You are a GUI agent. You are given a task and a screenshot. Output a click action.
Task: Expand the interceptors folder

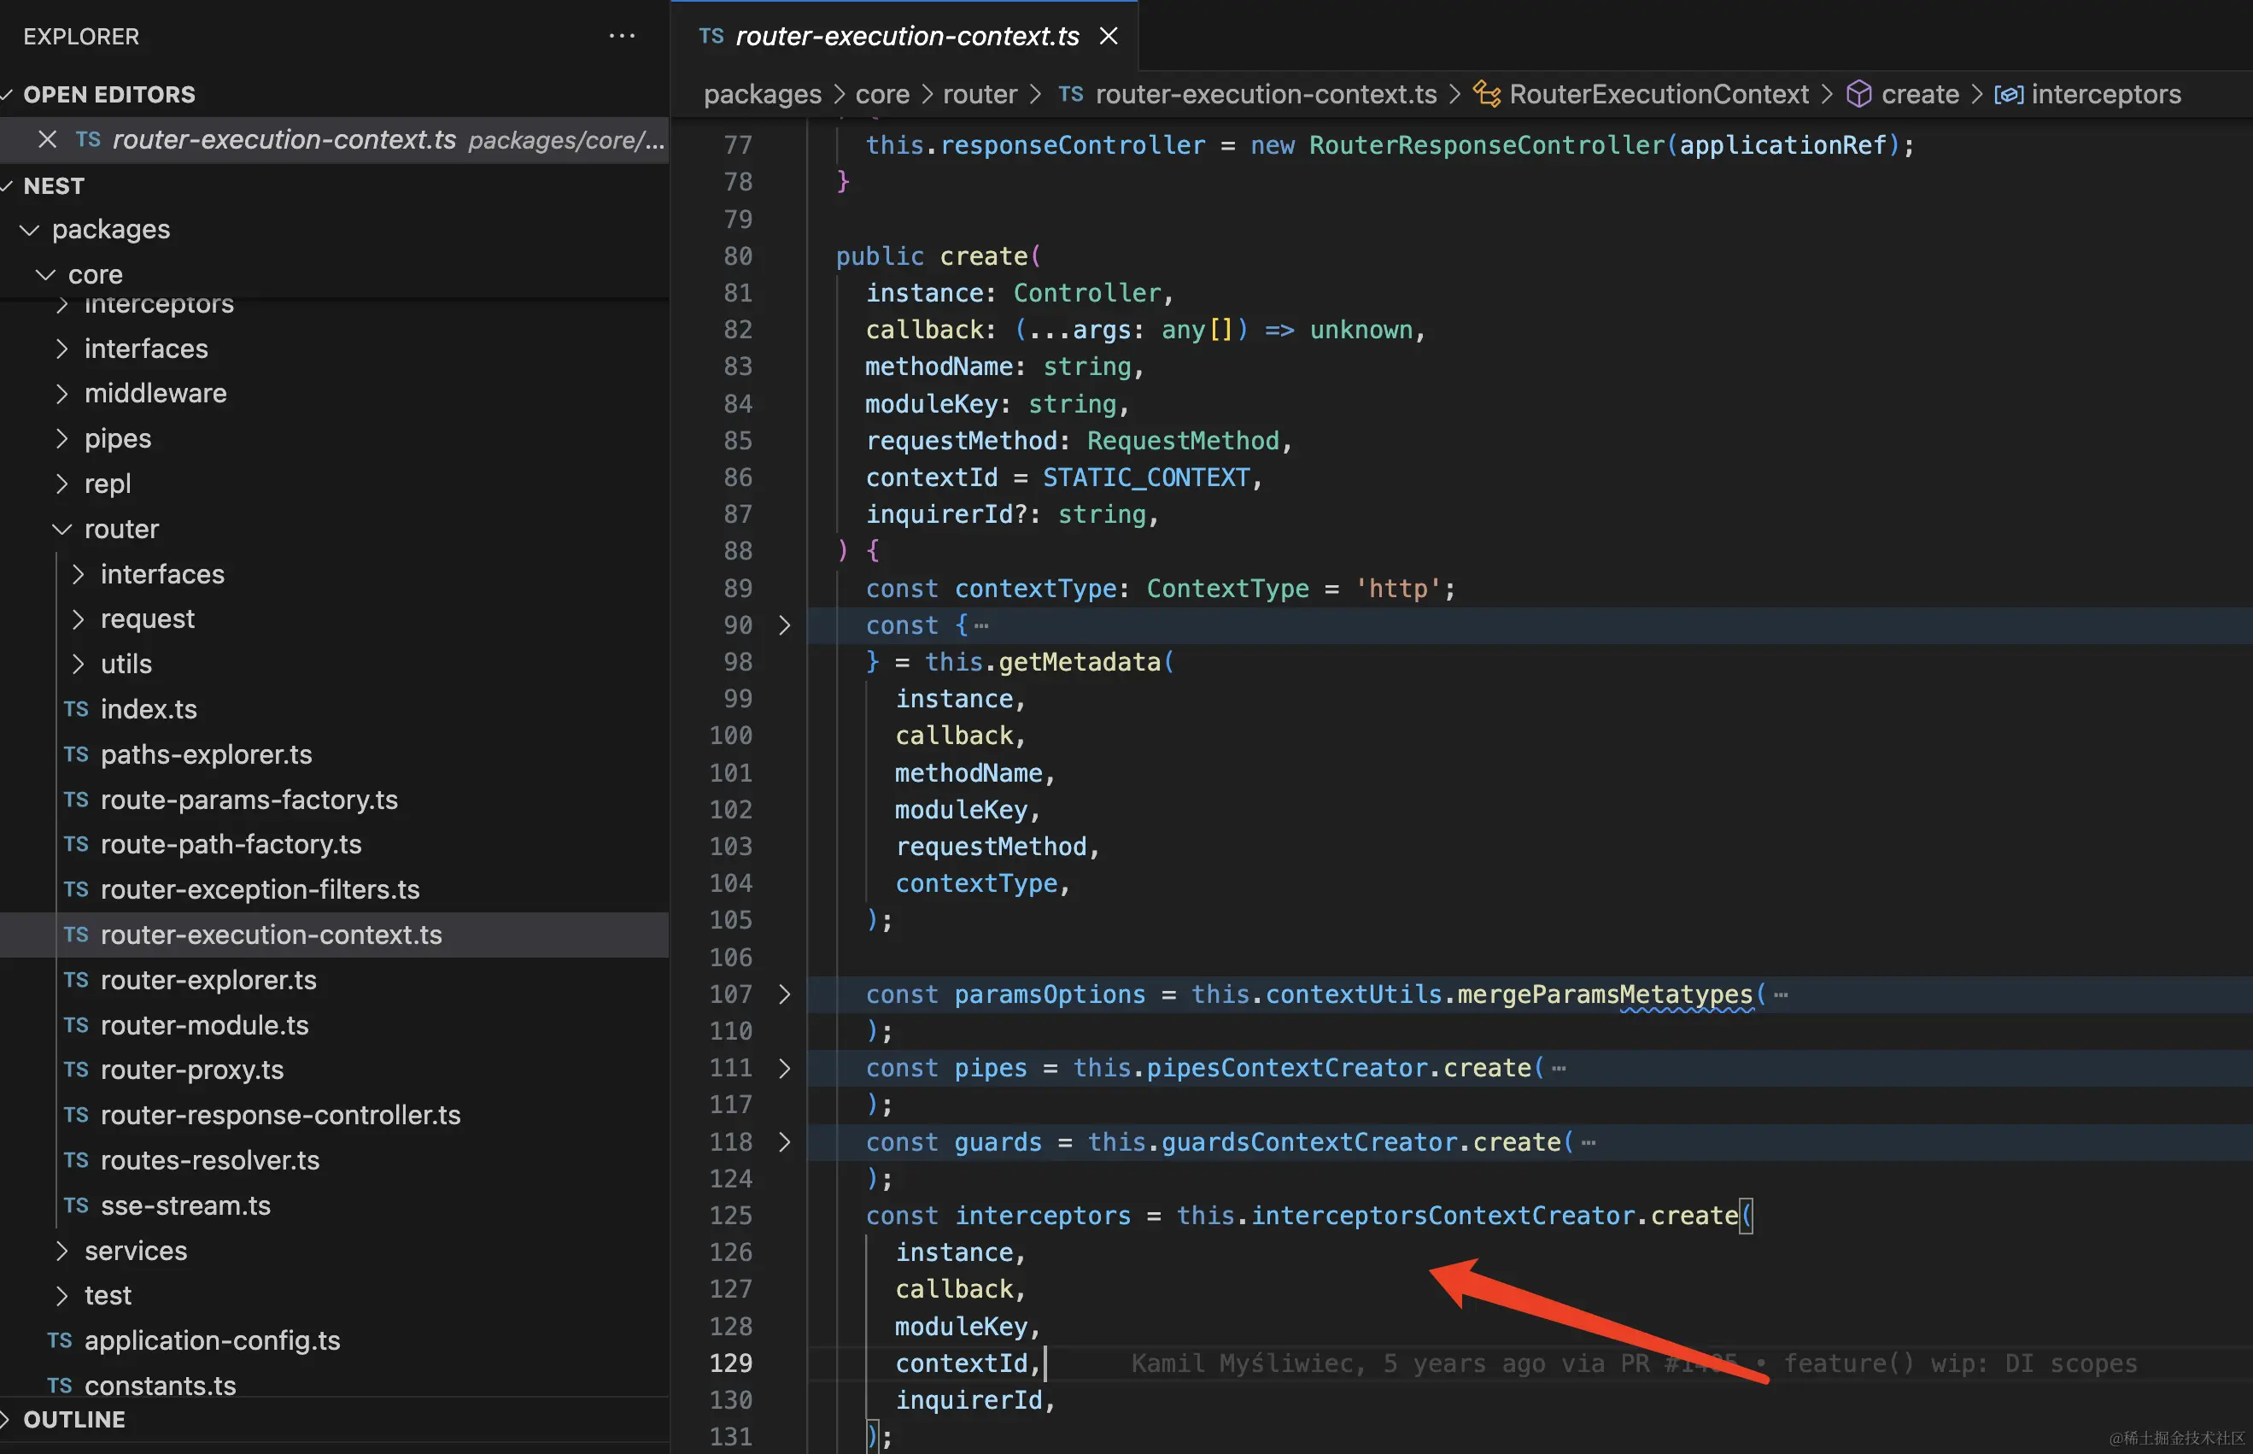[61, 306]
